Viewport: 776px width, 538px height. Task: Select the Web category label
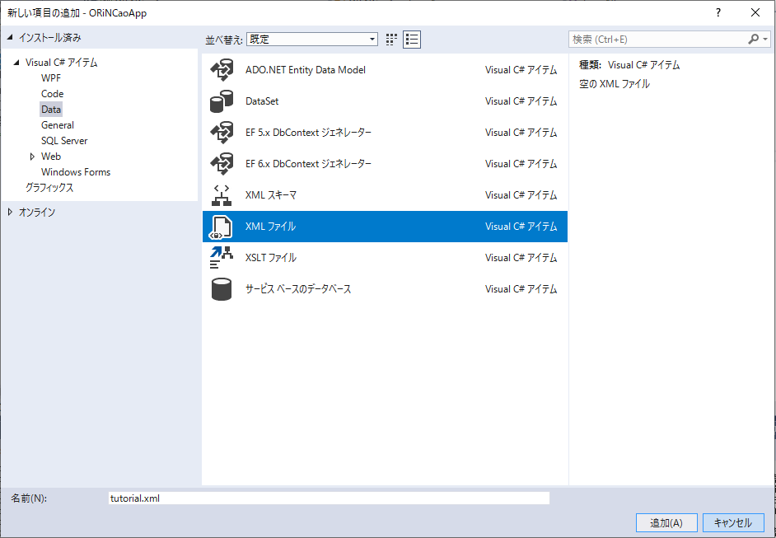(51, 157)
